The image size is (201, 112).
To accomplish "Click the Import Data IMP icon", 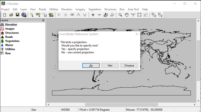I will point(51,15).
